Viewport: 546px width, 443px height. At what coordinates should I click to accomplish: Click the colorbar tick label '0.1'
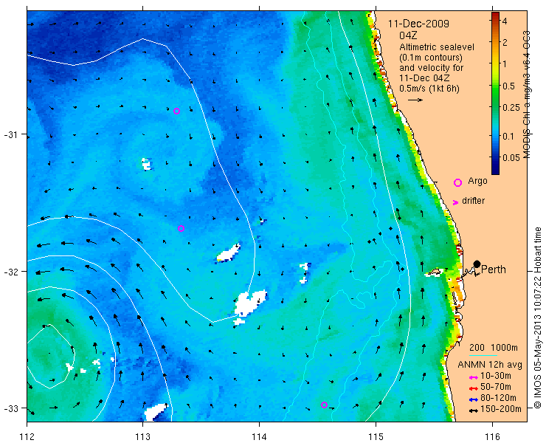[x=508, y=136]
